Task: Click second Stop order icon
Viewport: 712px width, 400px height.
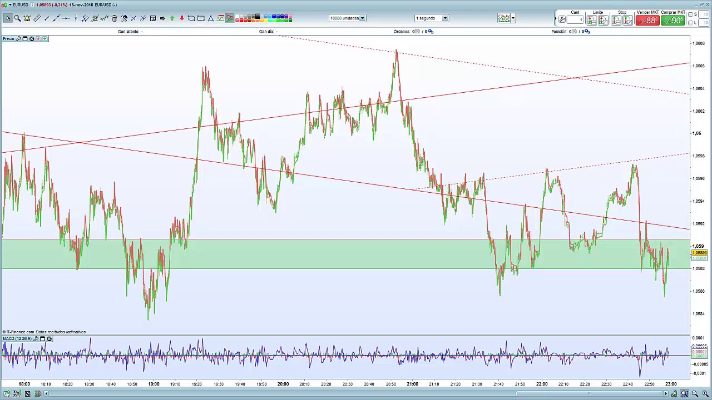Action: tap(627, 21)
